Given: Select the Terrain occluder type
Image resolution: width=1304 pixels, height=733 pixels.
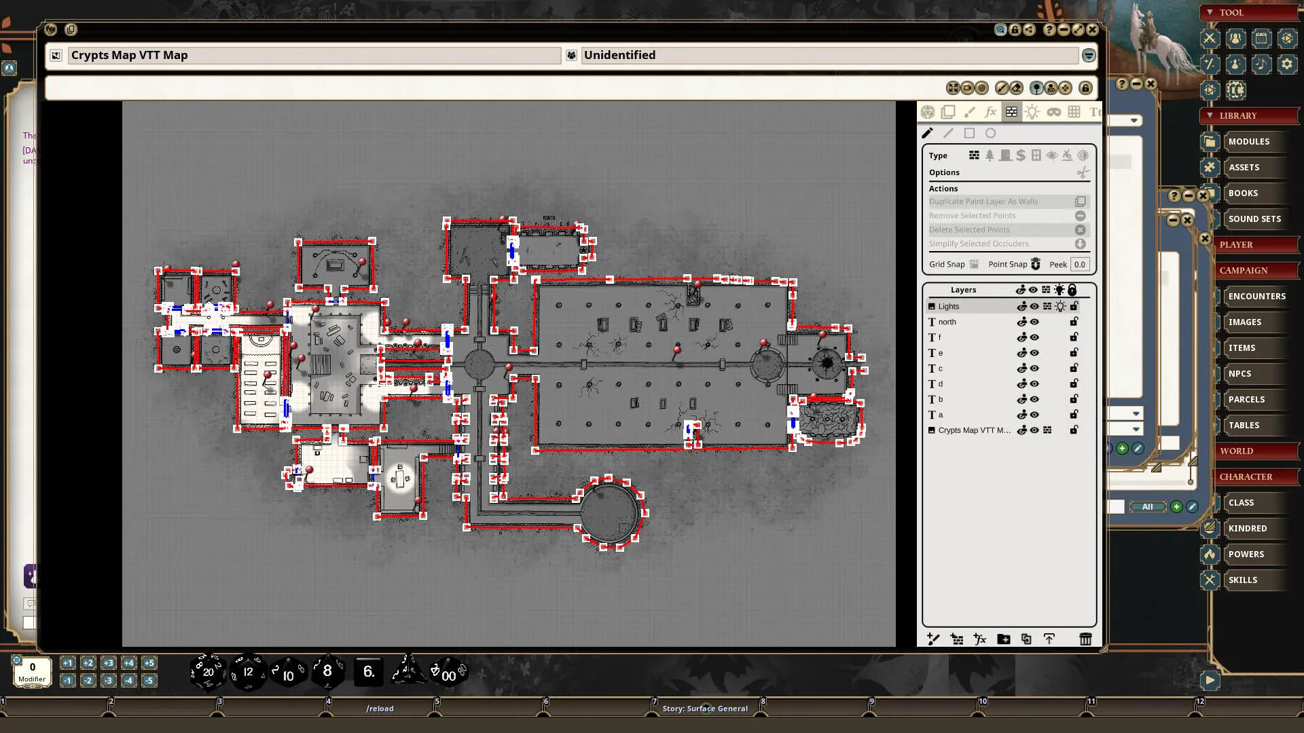Looking at the screenshot, I should point(989,155).
